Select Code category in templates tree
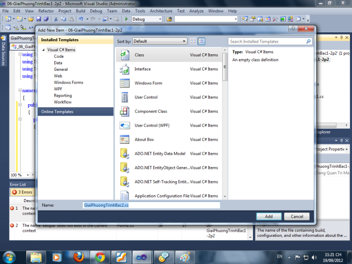This screenshot has width=352, height=264. coord(59,56)
